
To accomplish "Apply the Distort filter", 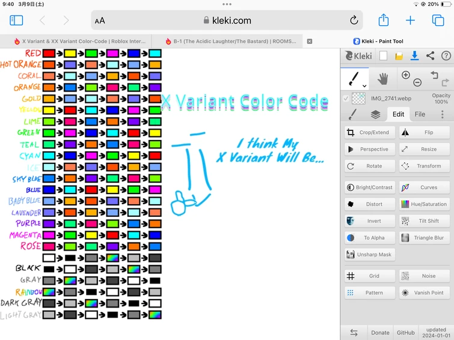I will click(x=370, y=204).
